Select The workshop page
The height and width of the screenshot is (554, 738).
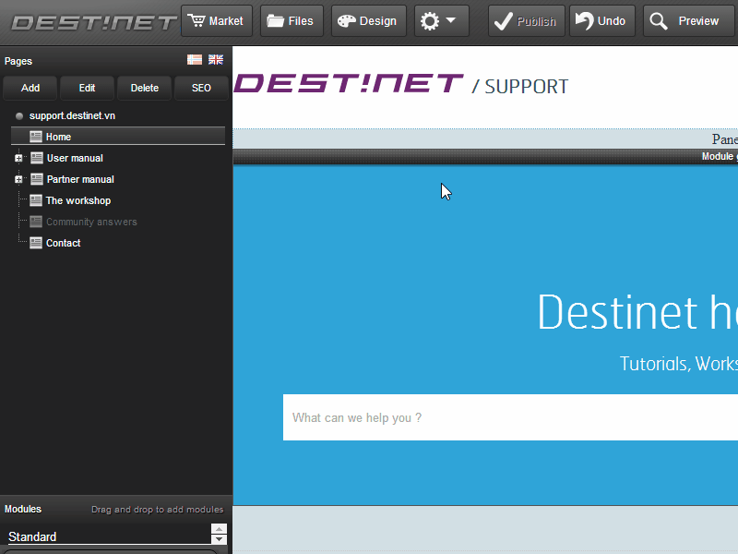(77, 200)
